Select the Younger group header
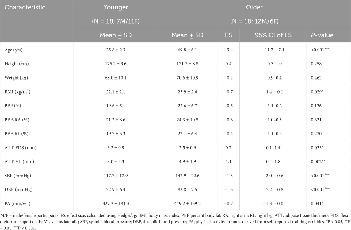This screenshot has width=351, height=230. (x=116, y=7)
